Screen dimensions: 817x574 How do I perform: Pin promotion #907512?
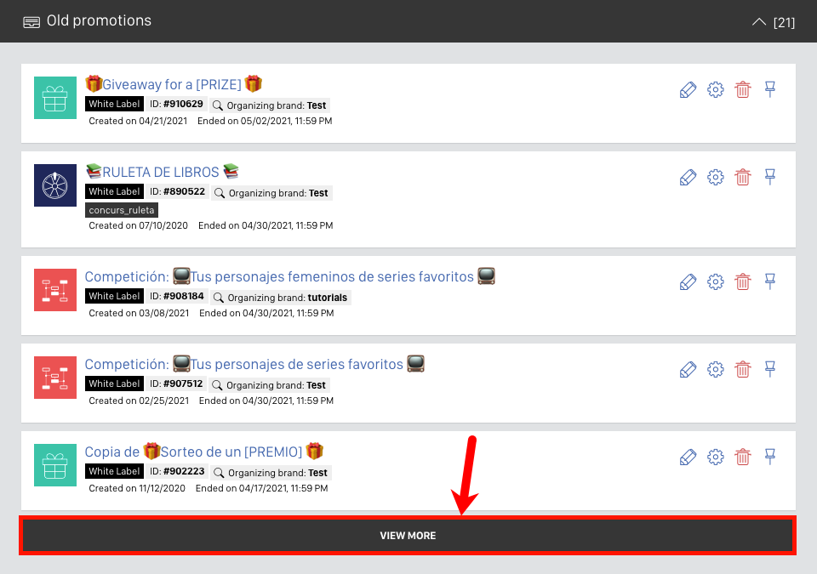click(x=770, y=369)
